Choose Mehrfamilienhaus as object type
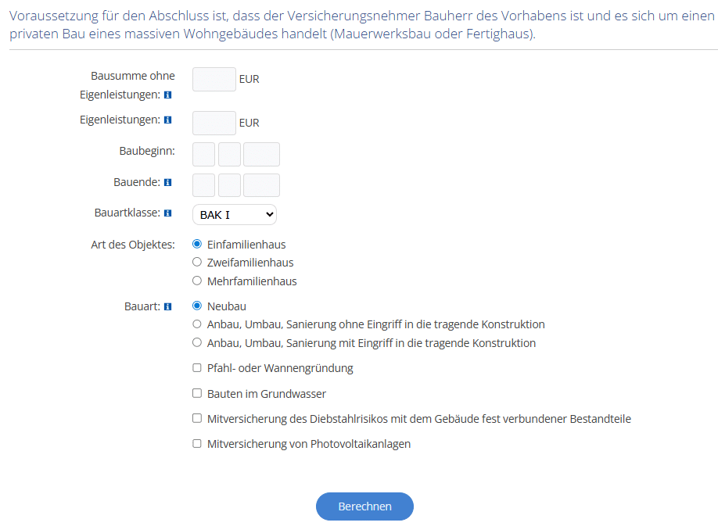The image size is (718, 526). [x=197, y=281]
